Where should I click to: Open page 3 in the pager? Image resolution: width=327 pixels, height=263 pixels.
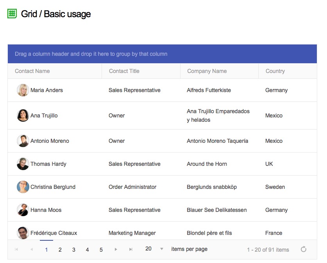coord(74,250)
